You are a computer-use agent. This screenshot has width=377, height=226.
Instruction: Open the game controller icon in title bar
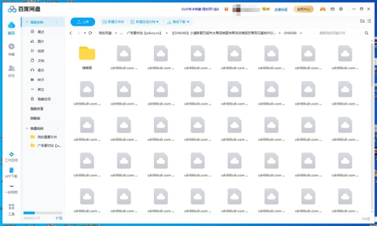[322, 9]
